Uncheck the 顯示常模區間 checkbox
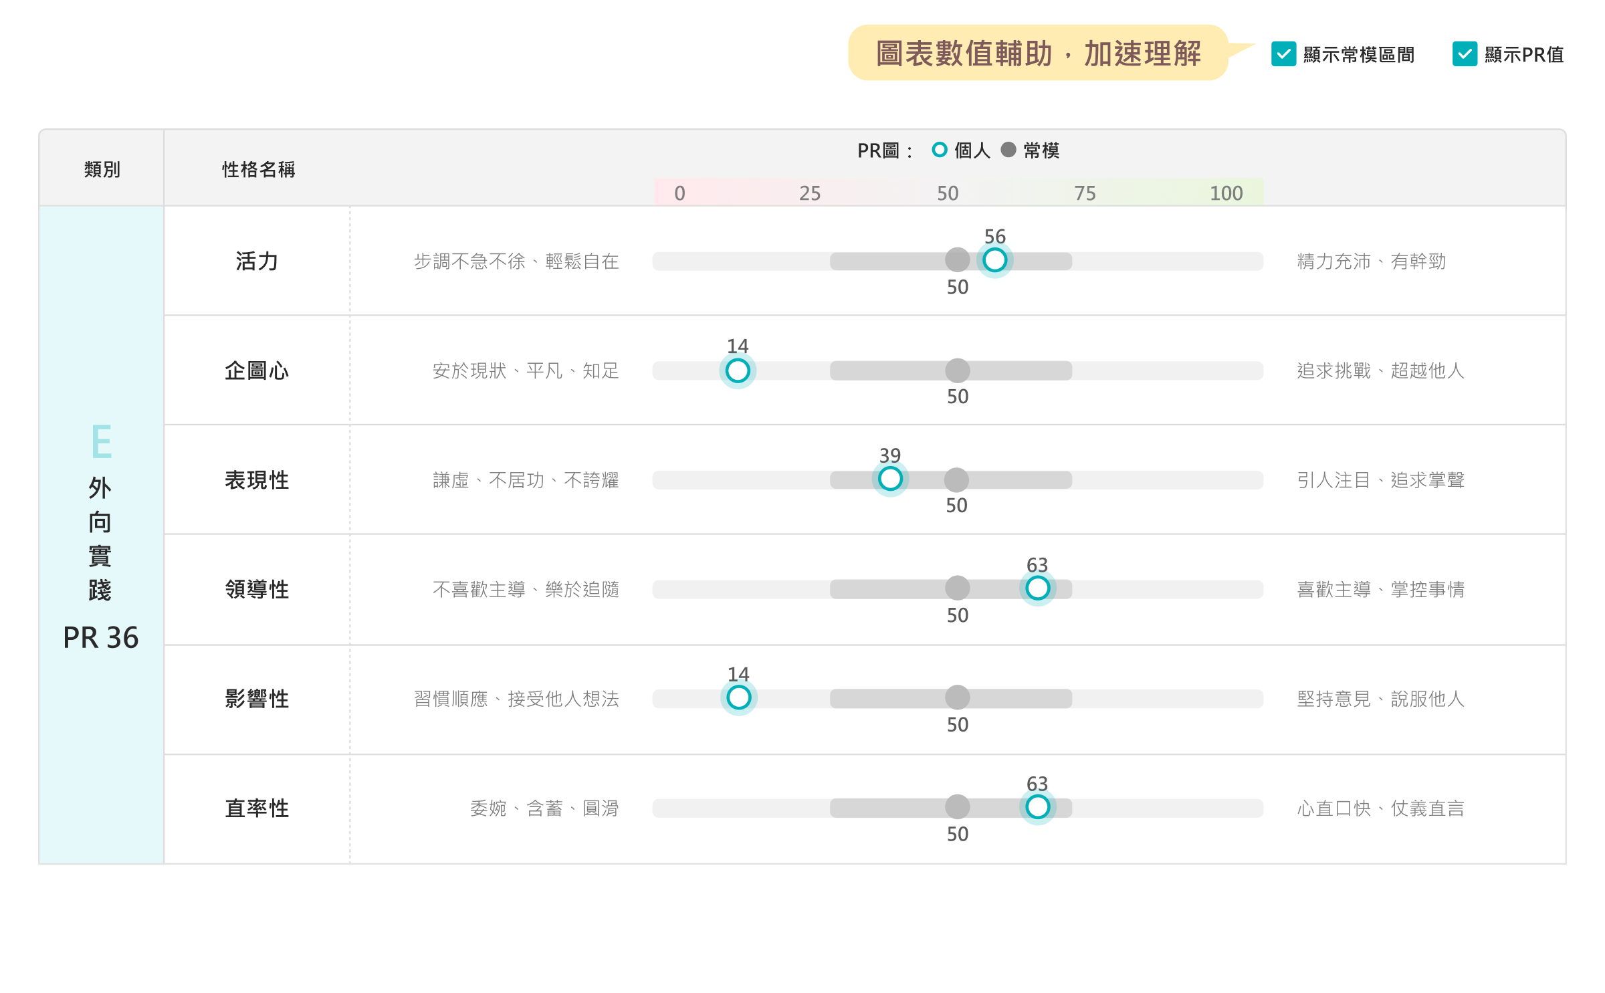The height and width of the screenshot is (993, 1605). [1283, 54]
